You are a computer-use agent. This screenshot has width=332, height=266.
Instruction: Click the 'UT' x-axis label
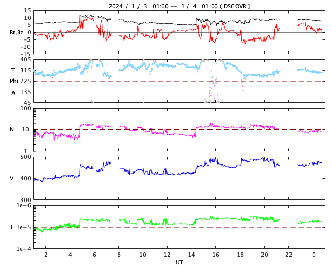pos(179,262)
